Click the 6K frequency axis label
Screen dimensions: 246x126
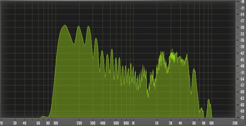click(x=194, y=123)
